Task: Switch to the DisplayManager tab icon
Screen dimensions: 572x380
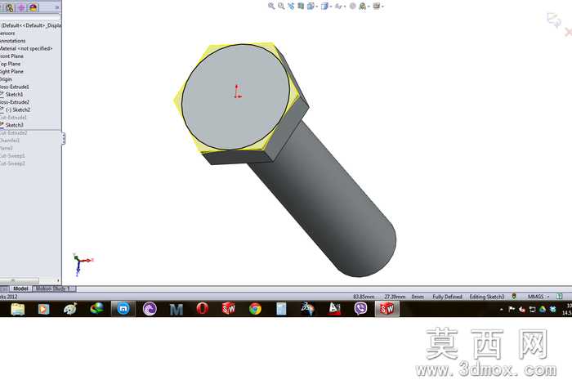Action: [34, 7]
